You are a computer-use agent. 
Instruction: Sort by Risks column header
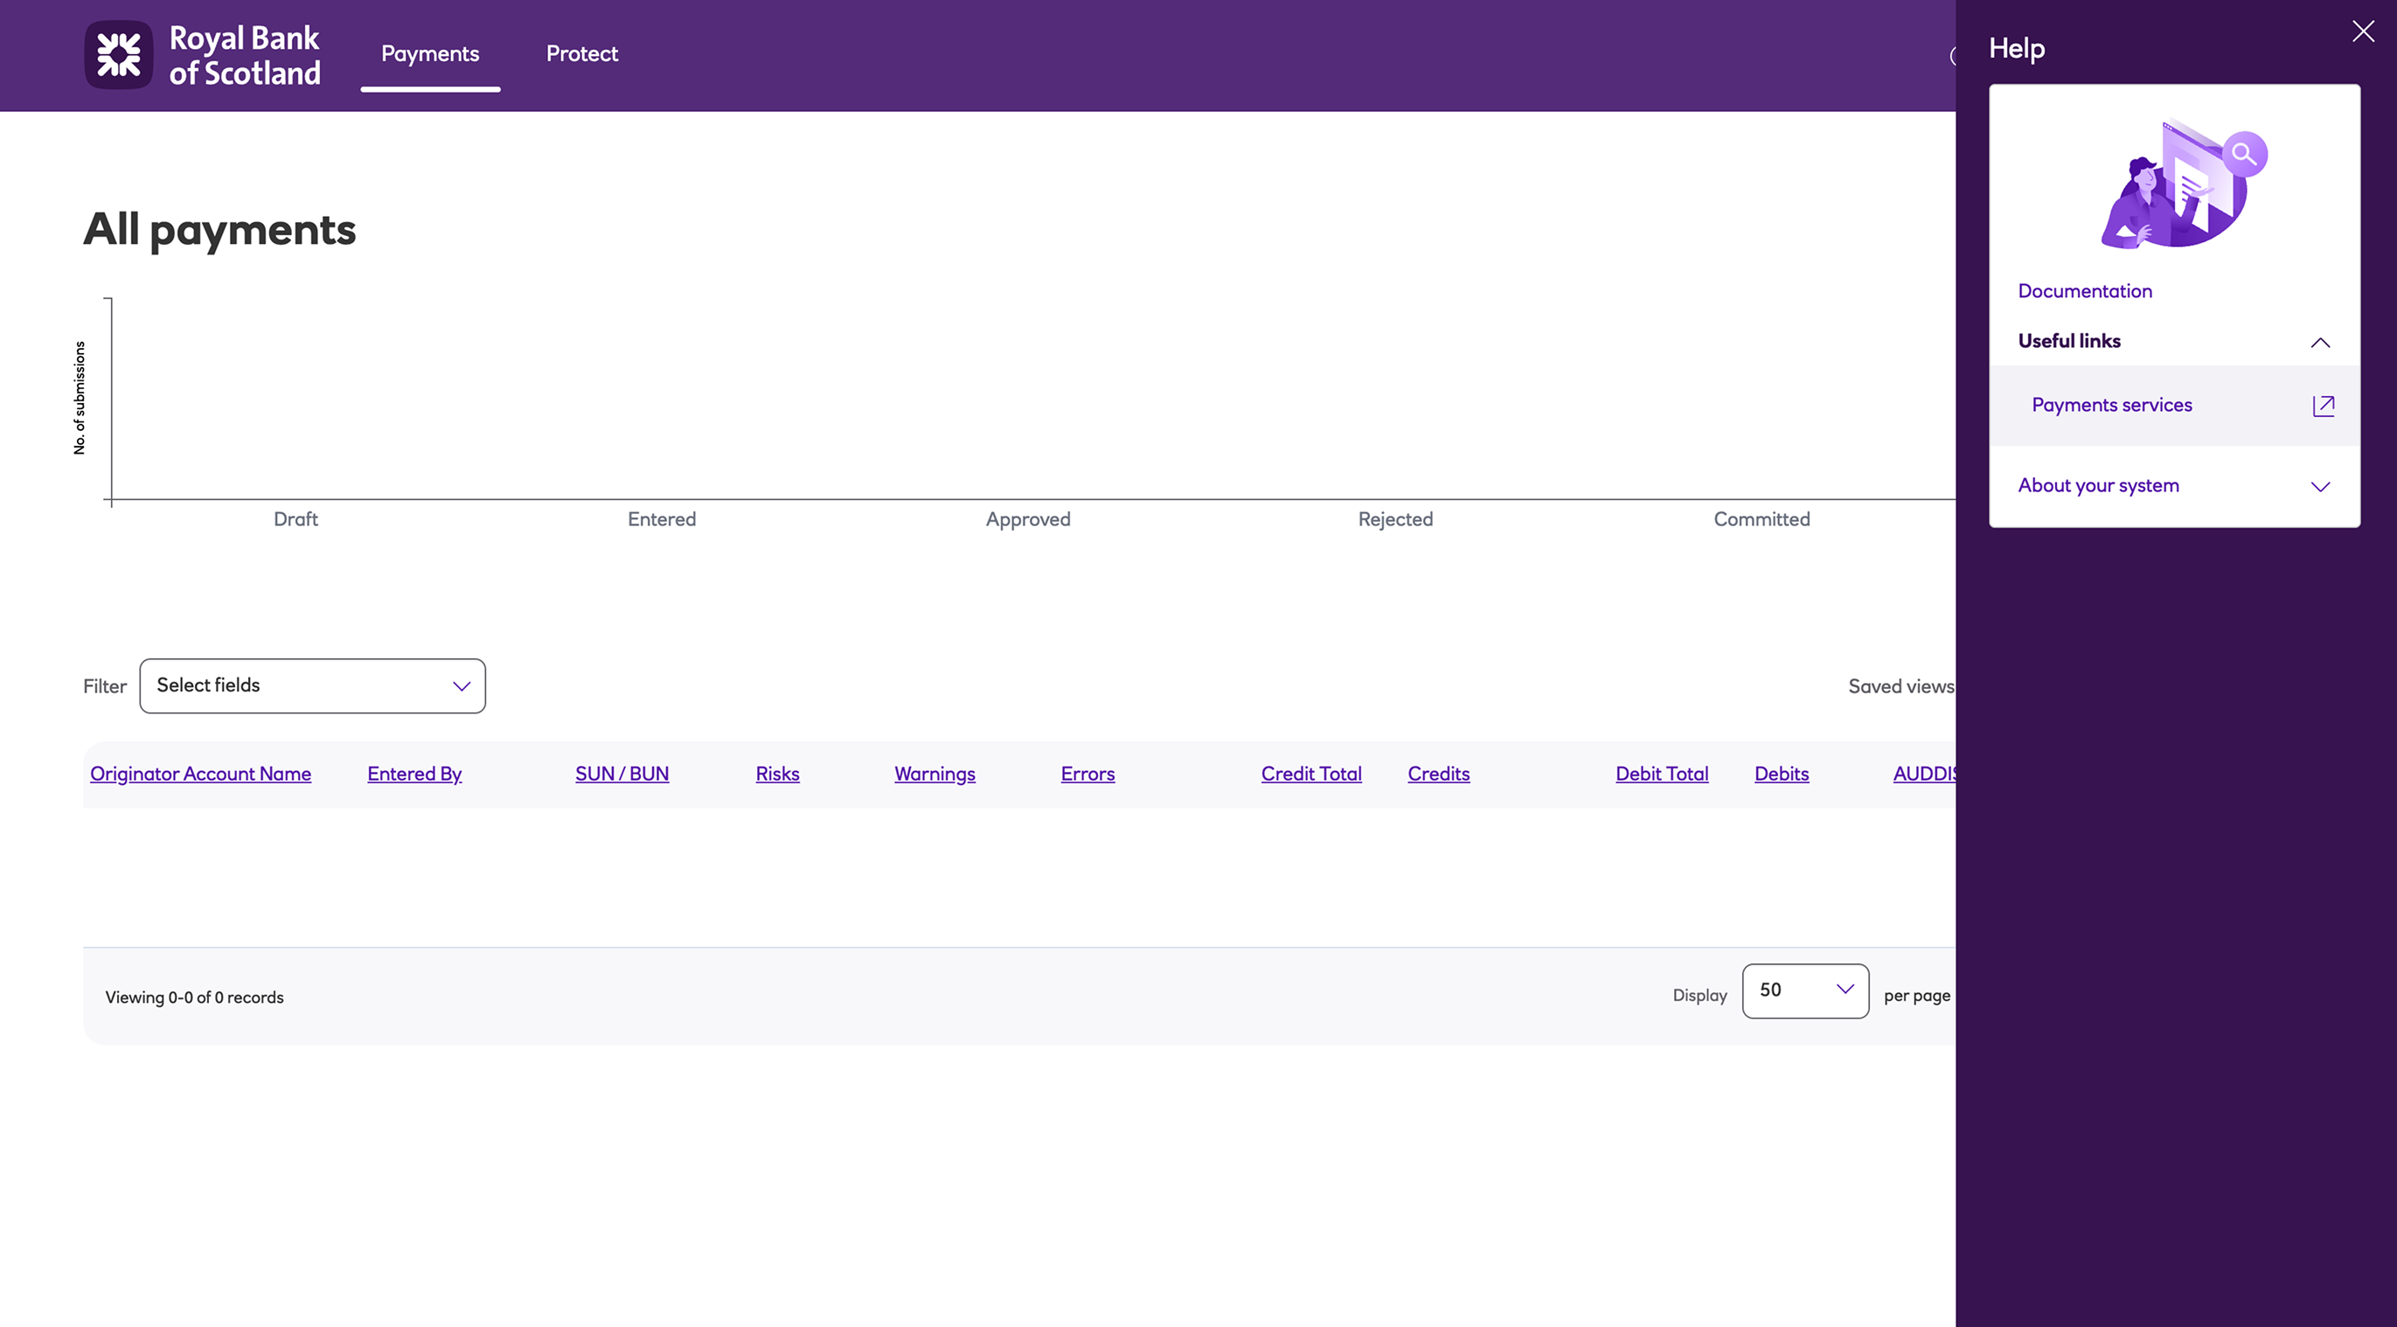pyautogui.click(x=777, y=775)
